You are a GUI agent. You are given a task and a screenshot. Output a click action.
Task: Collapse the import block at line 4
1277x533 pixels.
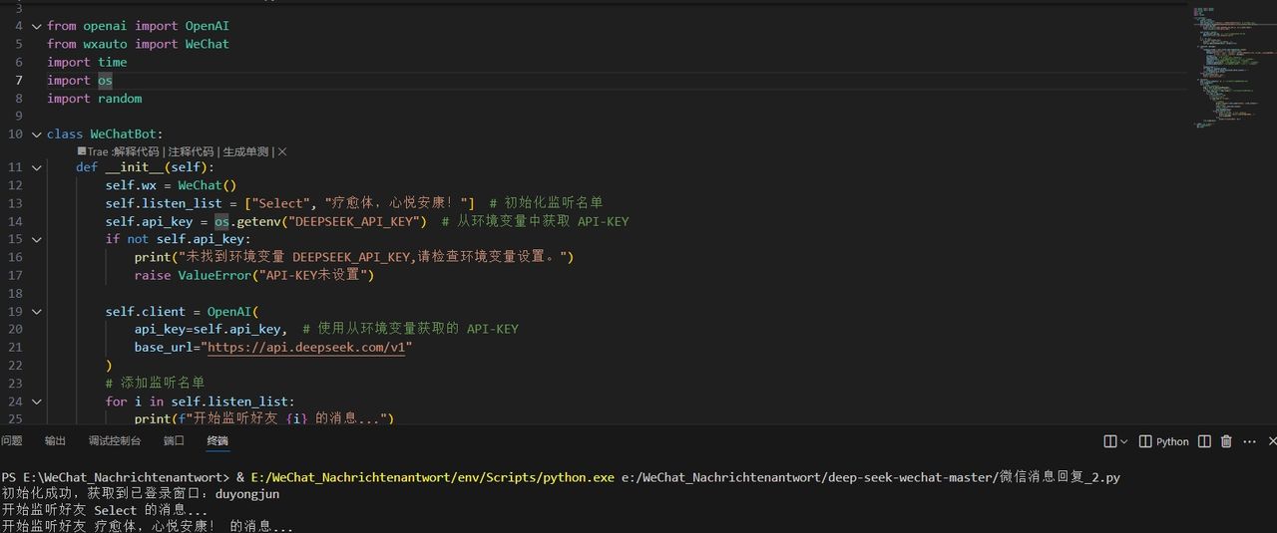point(37,26)
